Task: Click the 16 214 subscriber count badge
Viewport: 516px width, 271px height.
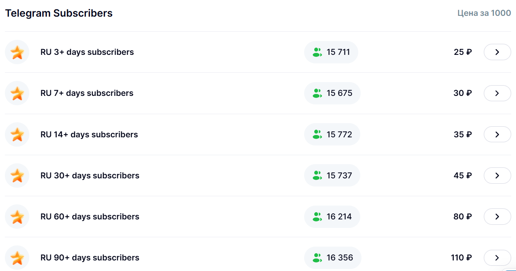Action: 332,217
